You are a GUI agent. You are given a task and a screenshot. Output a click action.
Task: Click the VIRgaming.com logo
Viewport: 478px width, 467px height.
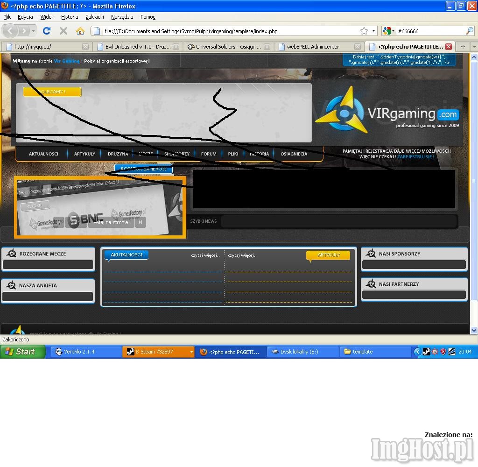point(387,110)
